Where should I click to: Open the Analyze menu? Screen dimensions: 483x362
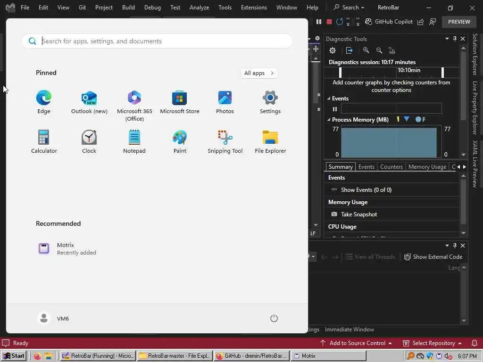pos(199,8)
